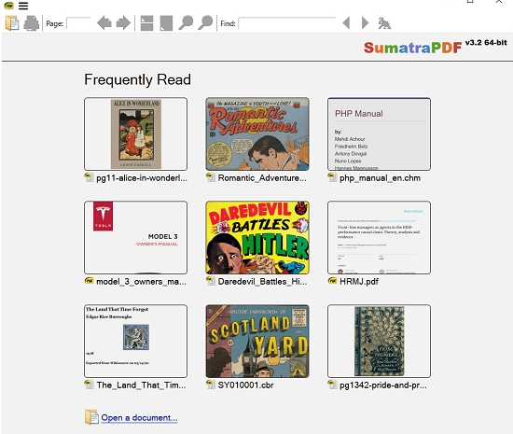Click folder icon beside Open a document

pyautogui.click(x=91, y=417)
